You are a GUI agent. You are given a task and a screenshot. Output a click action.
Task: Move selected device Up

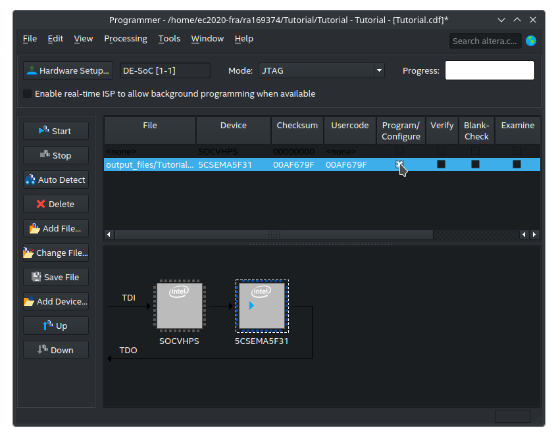(x=56, y=326)
